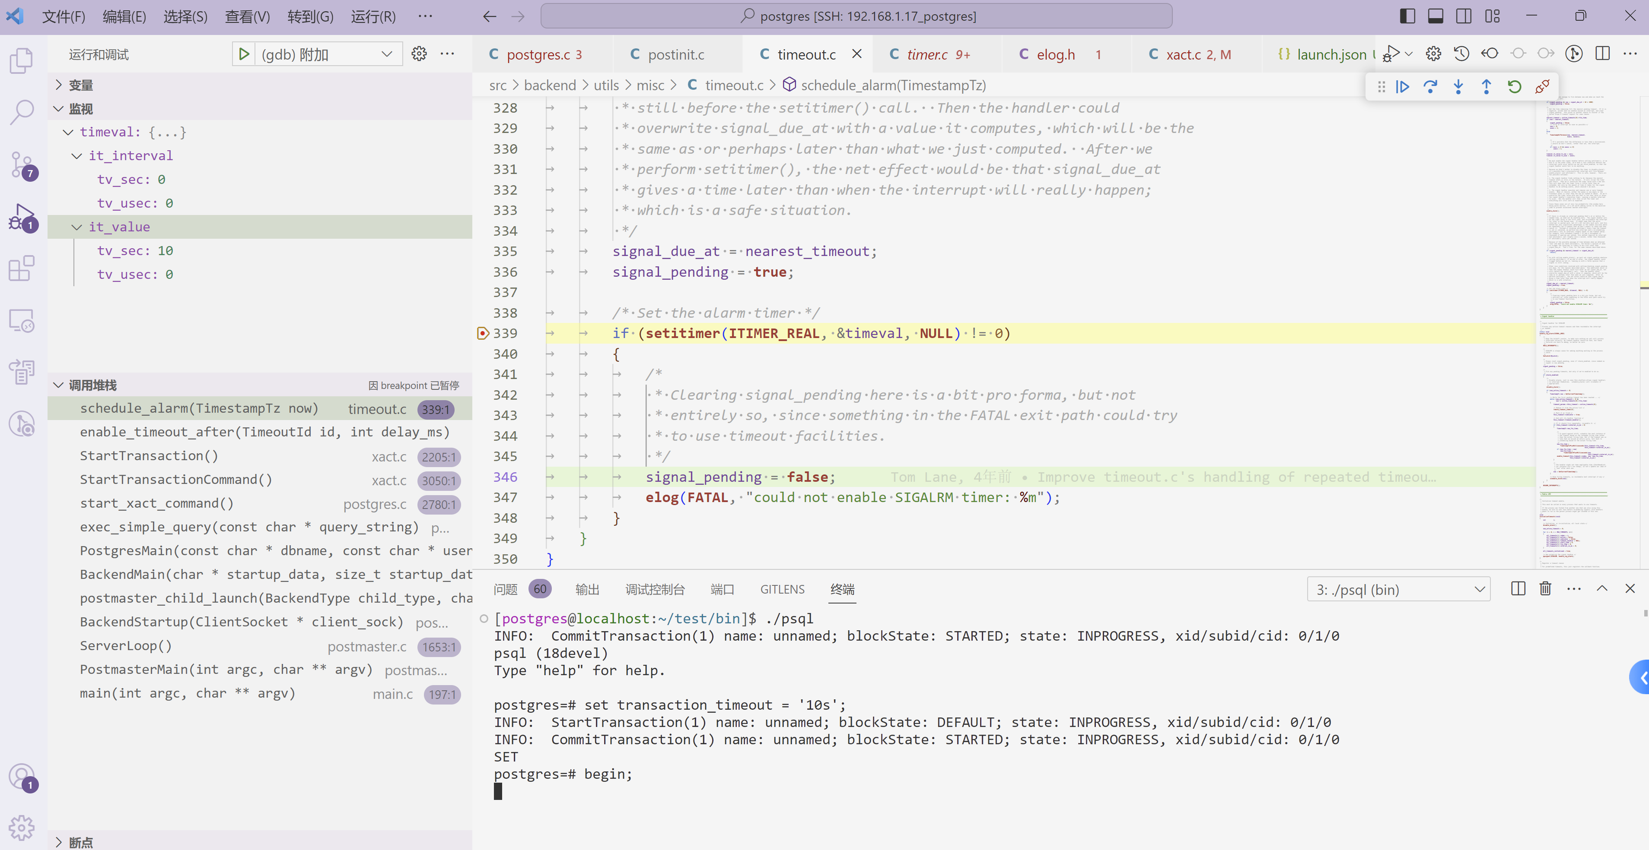Disconnect the debugger via plug icon
Image resolution: width=1649 pixels, height=850 pixels.
coord(1542,87)
